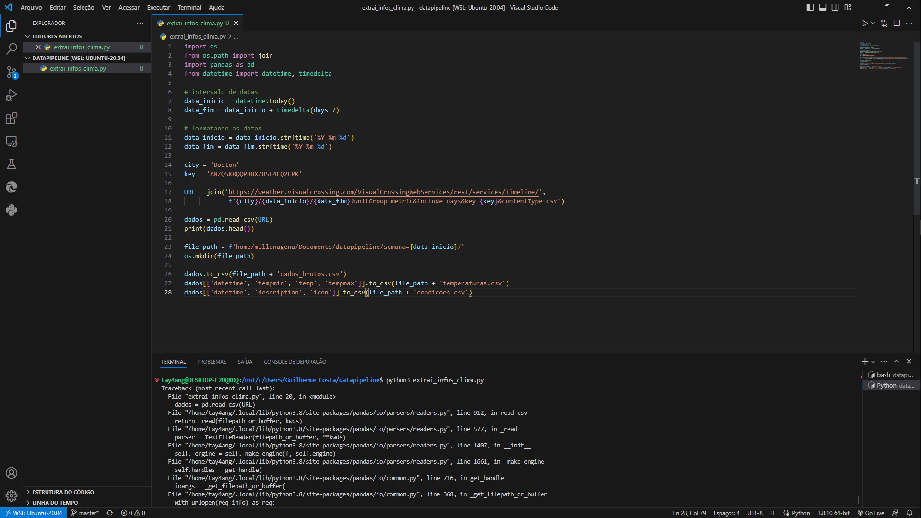Toggle the bottom panel layout
This screenshot has height=518, width=921.
[x=823, y=7]
